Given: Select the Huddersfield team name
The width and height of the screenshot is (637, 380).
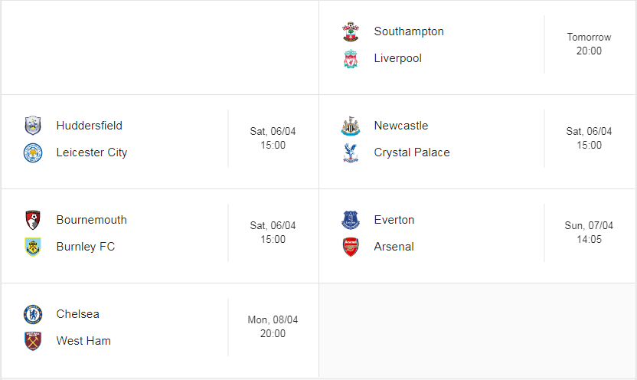Looking at the screenshot, I should 89,126.
